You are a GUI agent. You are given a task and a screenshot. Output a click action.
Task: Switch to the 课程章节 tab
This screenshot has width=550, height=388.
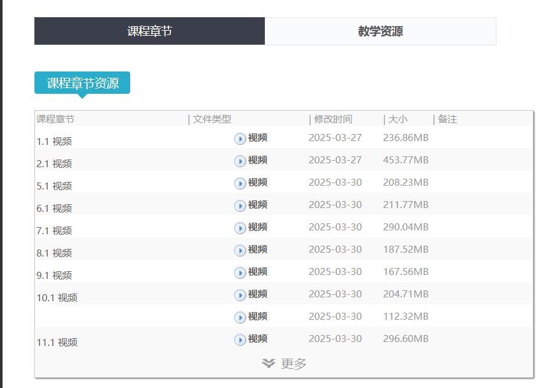click(x=149, y=31)
